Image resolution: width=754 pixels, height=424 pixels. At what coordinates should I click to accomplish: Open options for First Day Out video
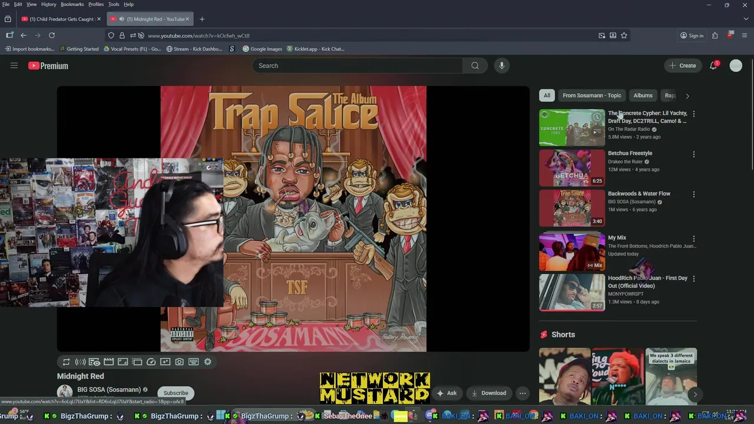pos(694,279)
